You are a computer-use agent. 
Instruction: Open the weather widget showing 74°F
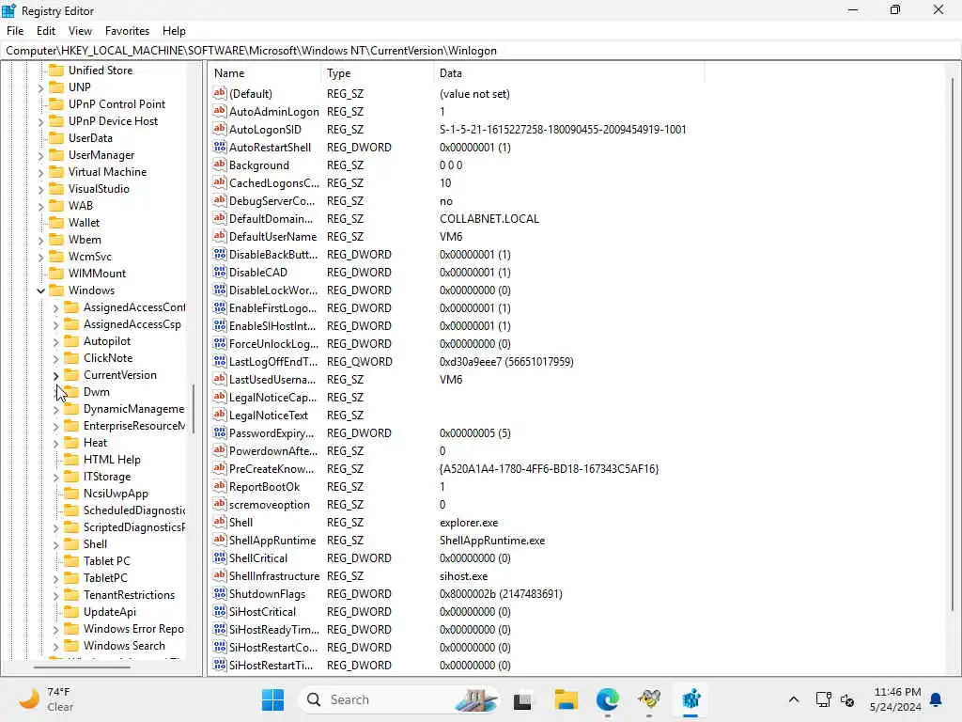click(x=47, y=699)
